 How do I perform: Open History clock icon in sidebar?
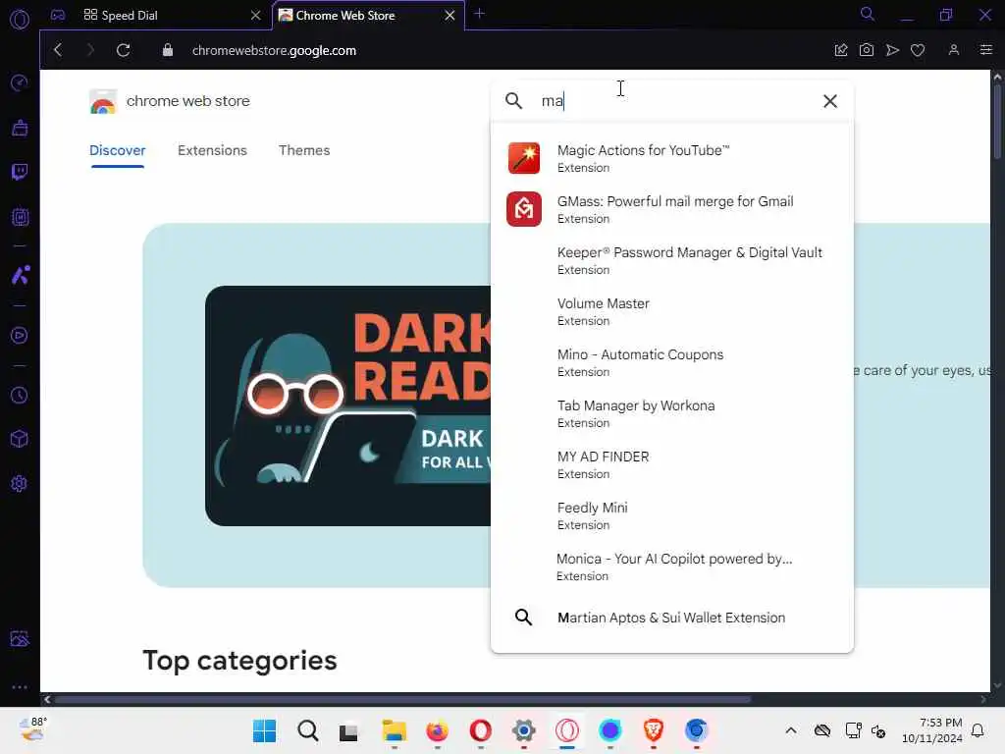[20, 395]
